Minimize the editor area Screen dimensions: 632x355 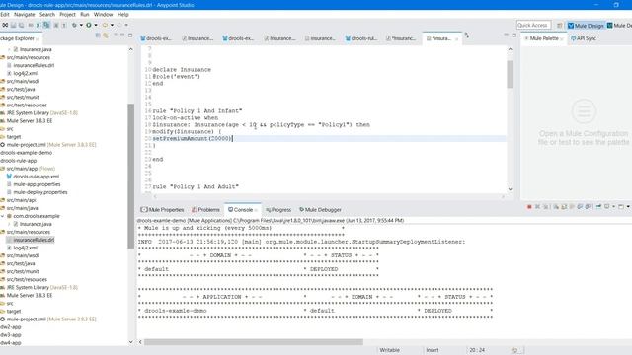point(506,35)
